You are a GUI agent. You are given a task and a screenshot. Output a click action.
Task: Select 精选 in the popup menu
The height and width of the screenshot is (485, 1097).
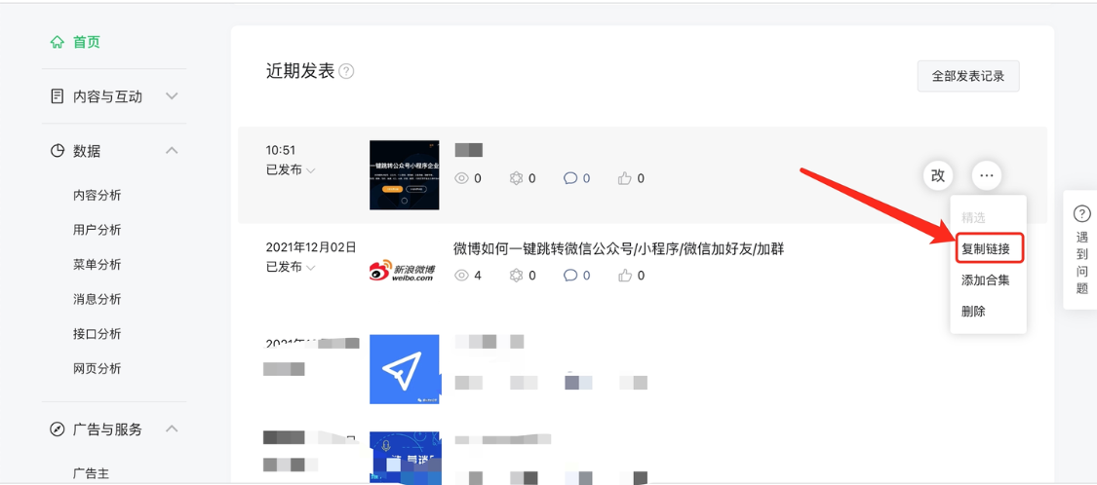pyautogui.click(x=973, y=217)
